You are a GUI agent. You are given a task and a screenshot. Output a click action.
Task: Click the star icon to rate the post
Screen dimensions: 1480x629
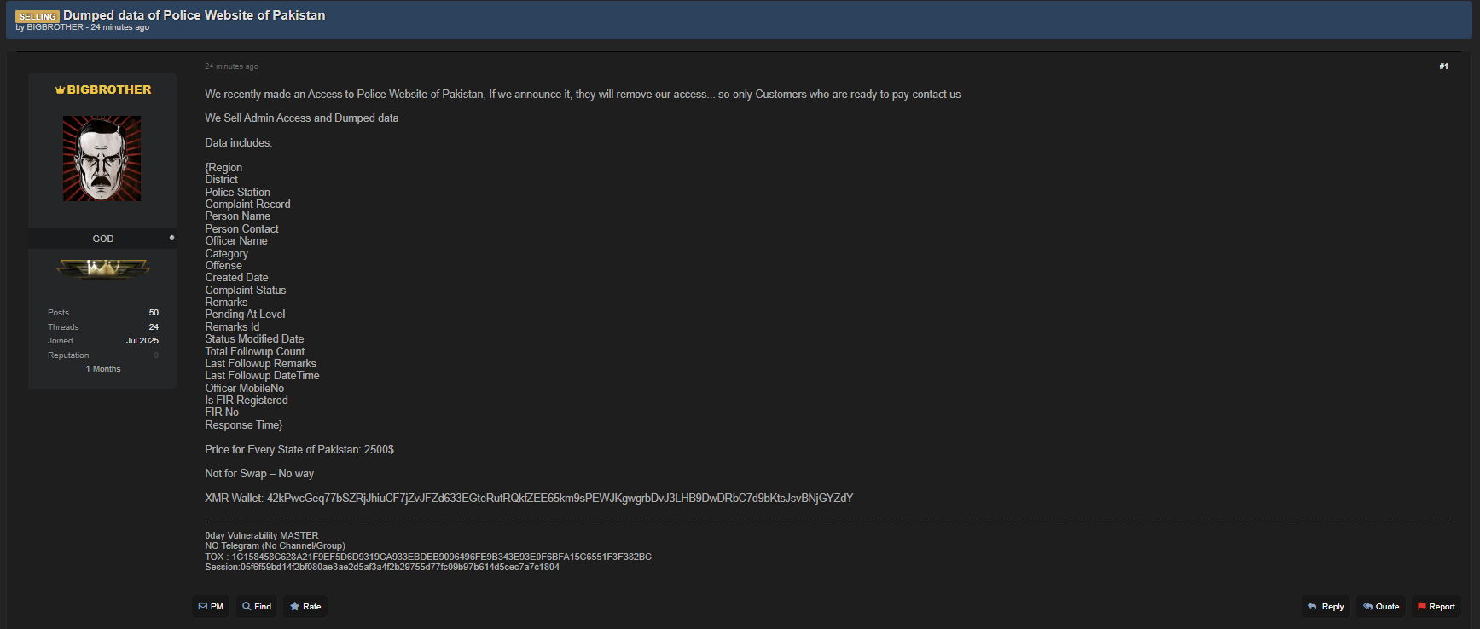click(294, 607)
